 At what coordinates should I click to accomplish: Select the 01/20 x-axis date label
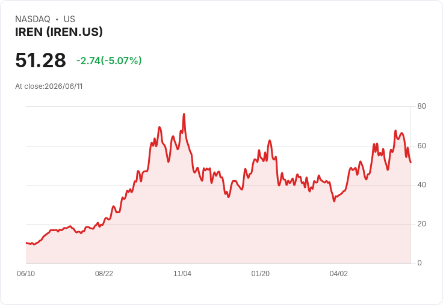(260, 273)
